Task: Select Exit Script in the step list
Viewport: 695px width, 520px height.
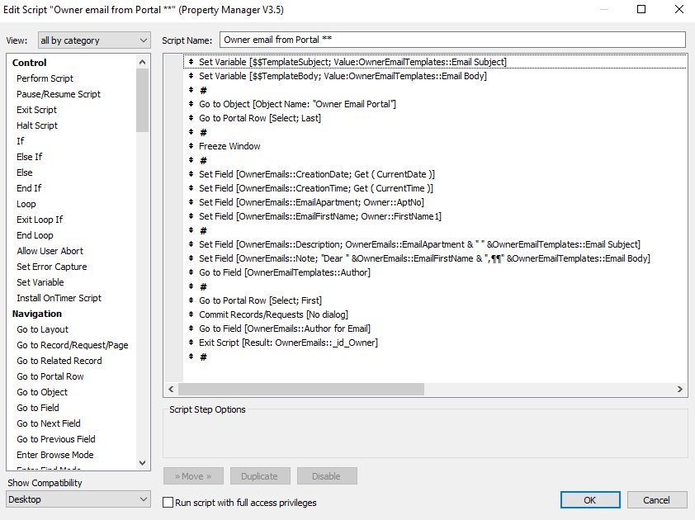Action: (x=37, y=110)
